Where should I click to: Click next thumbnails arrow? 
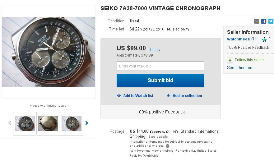click(x=87, y=123)
